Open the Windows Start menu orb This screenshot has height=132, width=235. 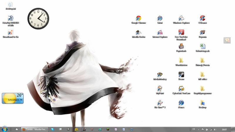click(x=4, y=129)
